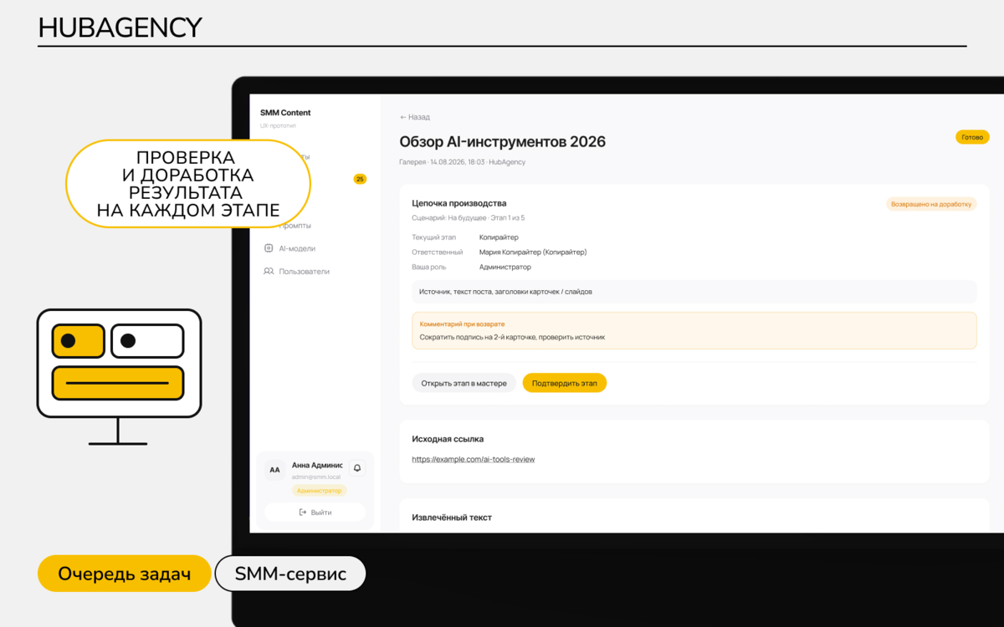Click the HUBAGENCY logo text
The height and width of the screenshot is (627, 1004).
[120, 28]
